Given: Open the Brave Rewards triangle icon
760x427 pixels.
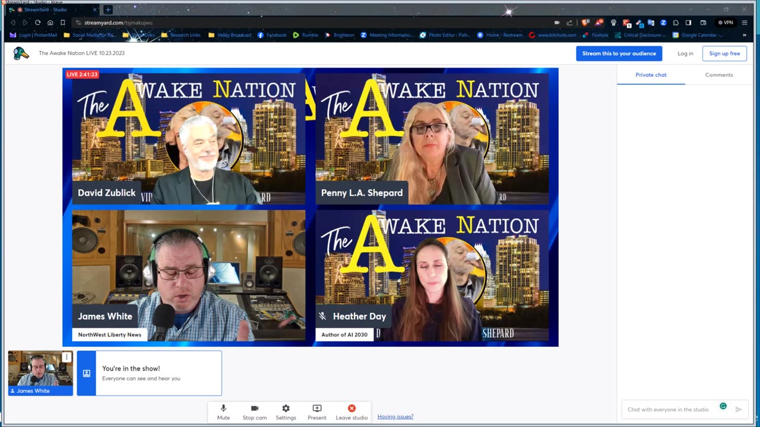Looking at the screenshot, I should coord(598,23).
